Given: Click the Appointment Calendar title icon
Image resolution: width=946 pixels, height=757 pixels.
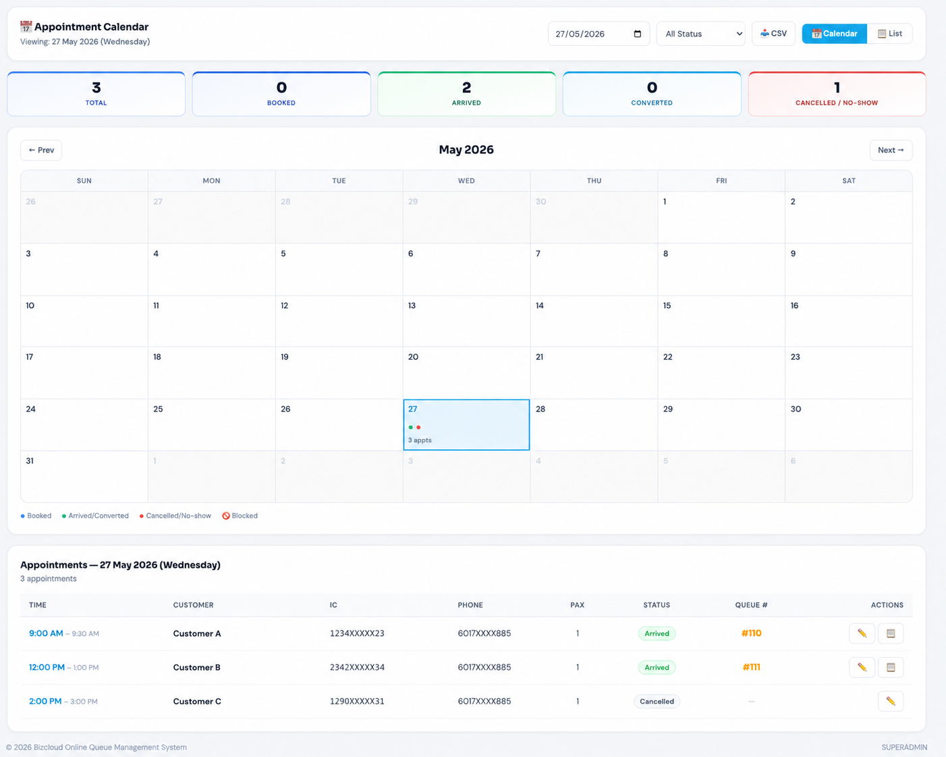Looking at the screenshot, I should [26, 27].
